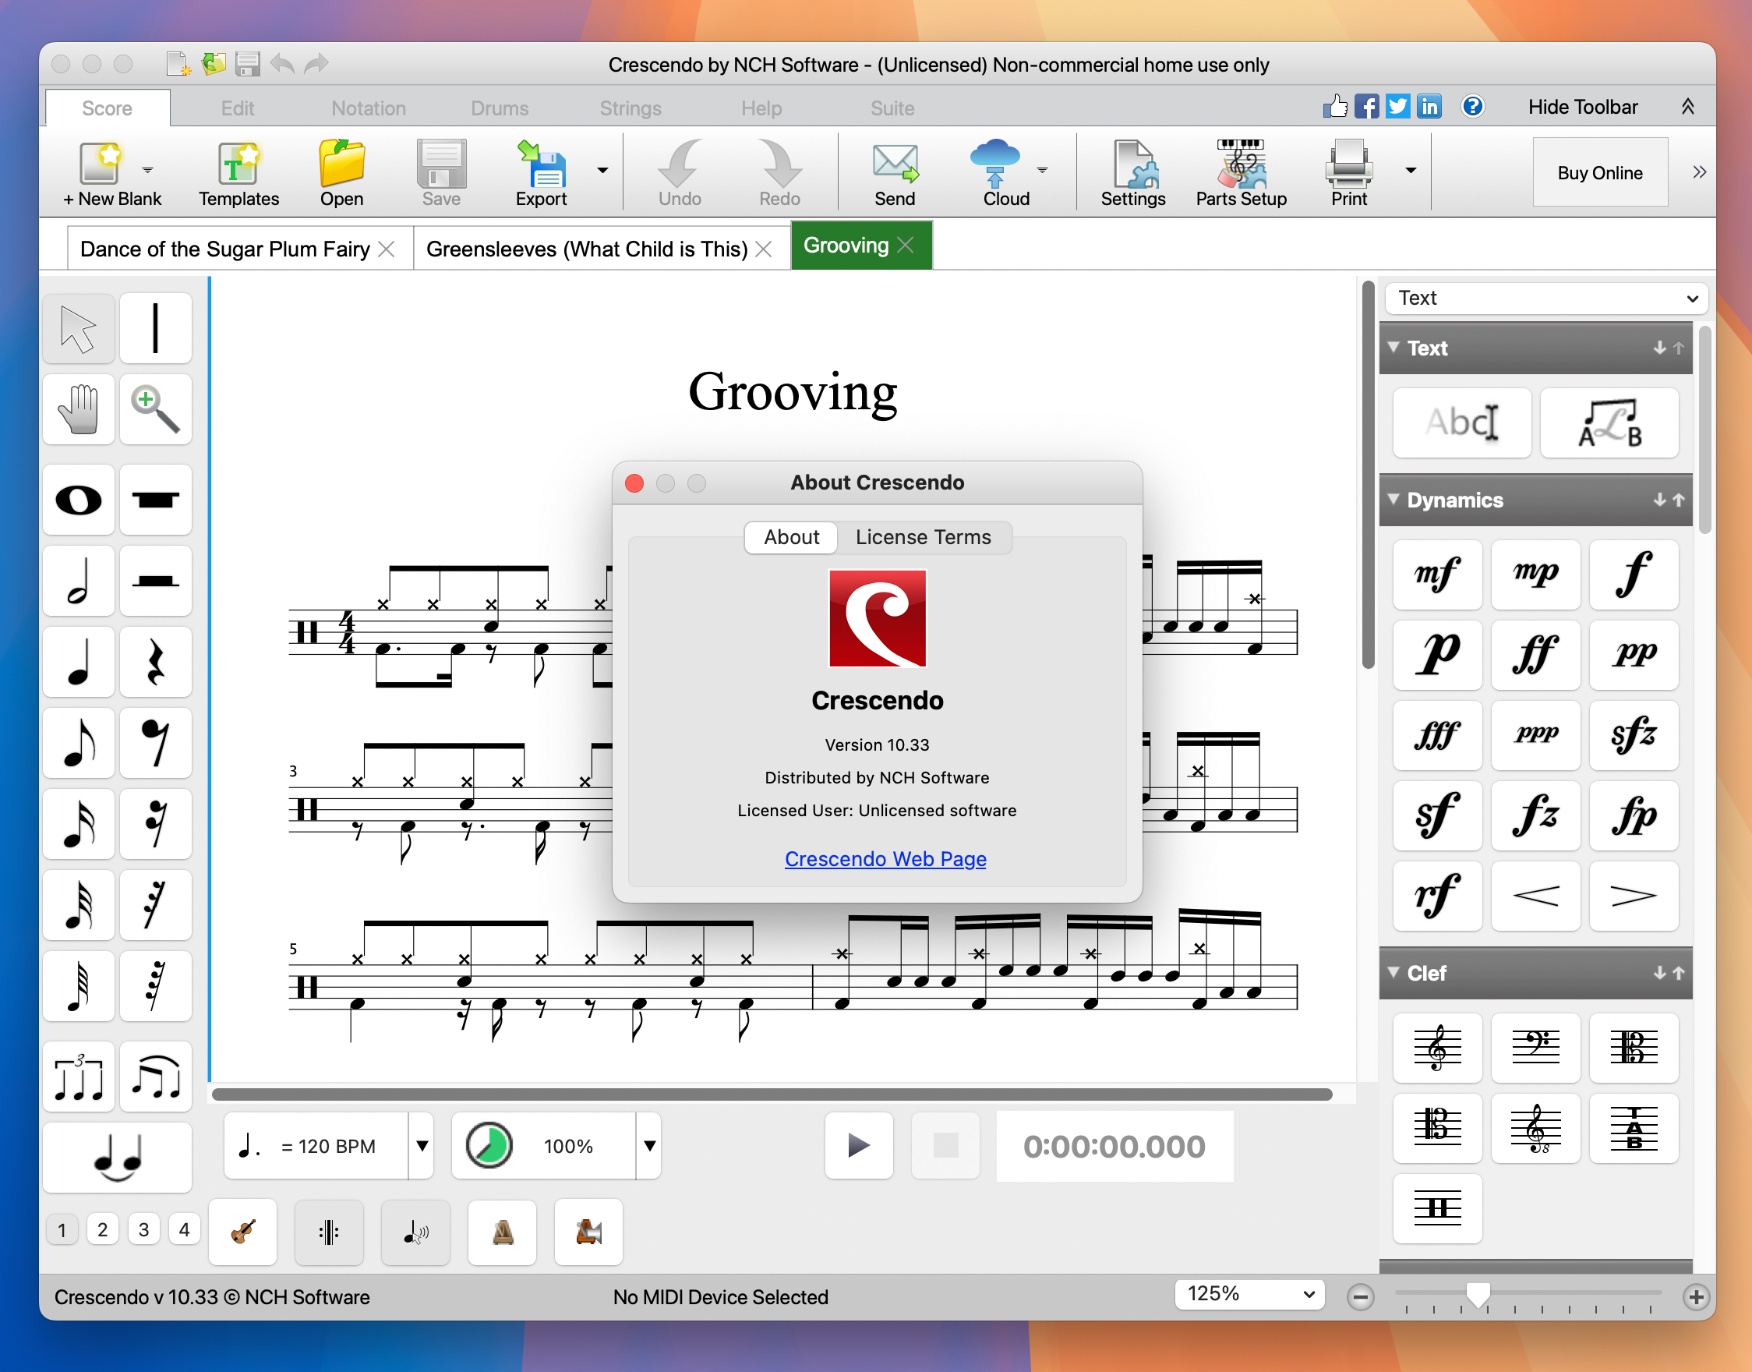
Task: Click the horizontal score scrollbar
Action: click(x=772, y=1094)
